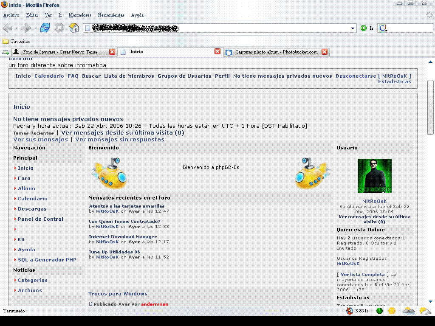The height and width of the screenshot is (326, 435).
Task: Open Archivos under Noticias
Action: click(30, 290)
